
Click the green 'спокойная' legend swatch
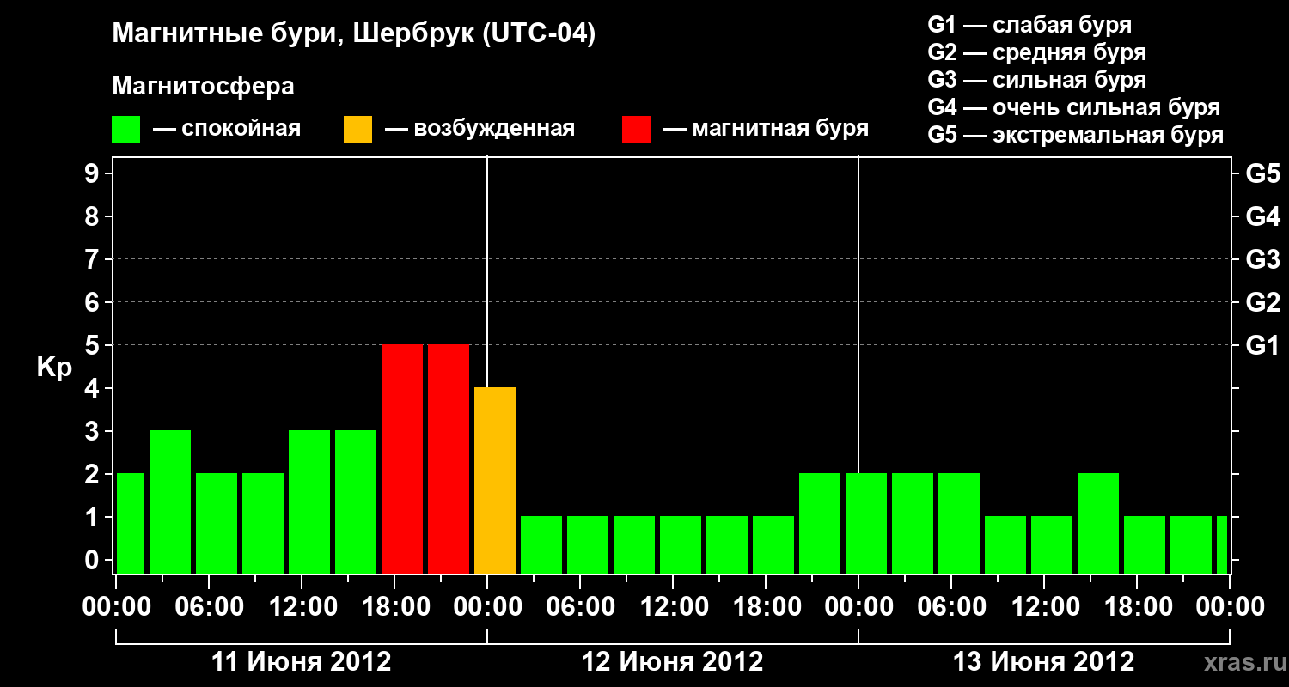(x=126, y=130)
